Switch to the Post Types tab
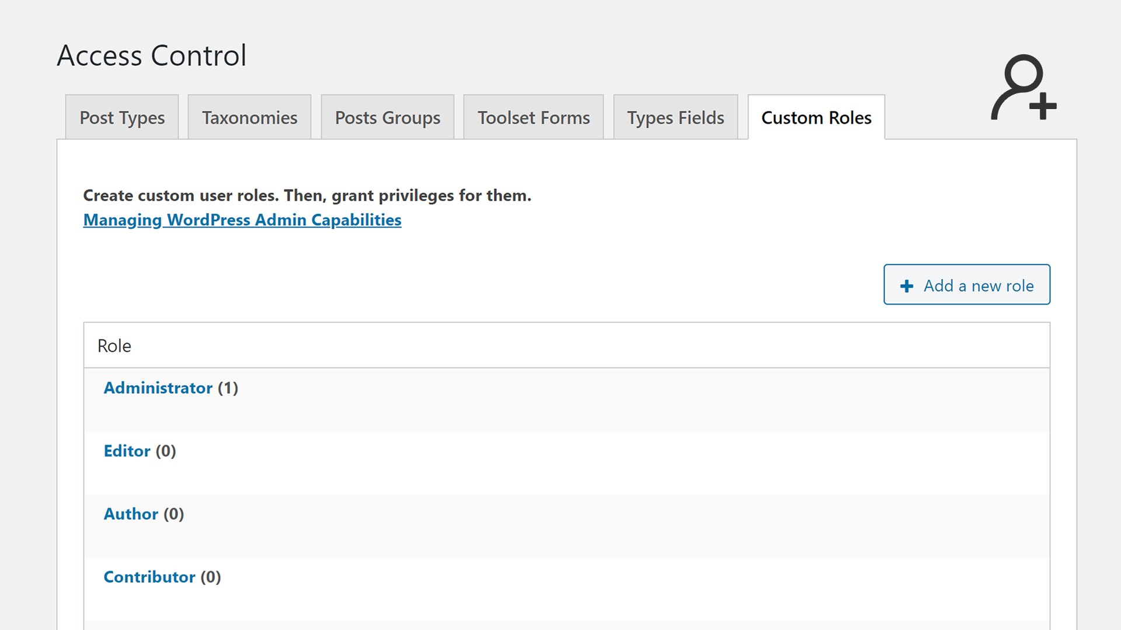 pos(122,118)
